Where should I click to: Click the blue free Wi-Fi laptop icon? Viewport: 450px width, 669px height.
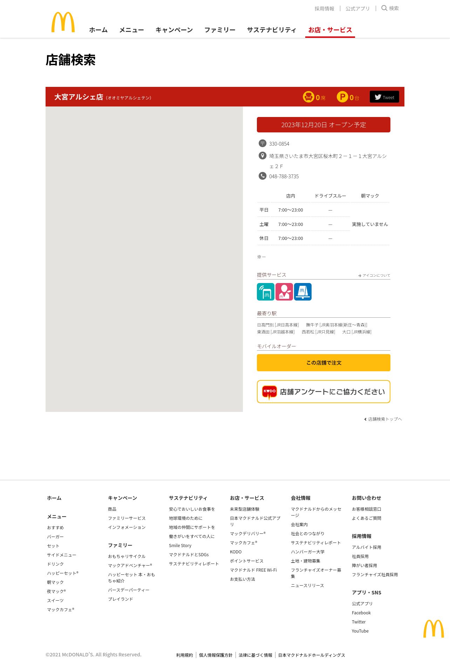(303, 292)
